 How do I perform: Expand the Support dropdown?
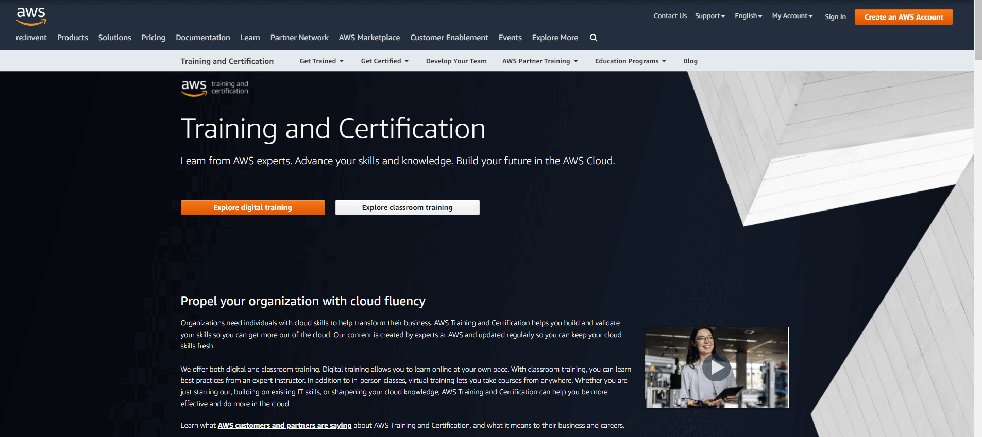pos(710,16)
